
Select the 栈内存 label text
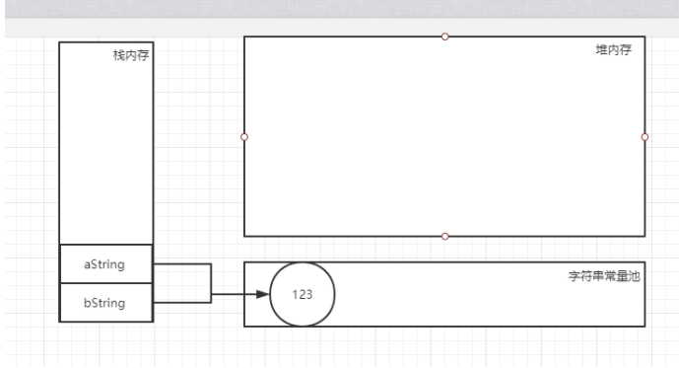click(x=131, y=55)
